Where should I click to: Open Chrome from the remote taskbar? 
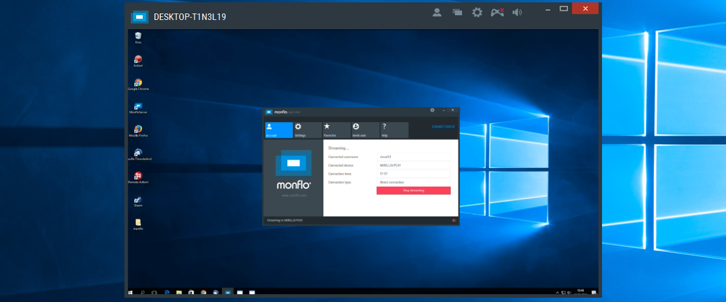pos(203,292)
